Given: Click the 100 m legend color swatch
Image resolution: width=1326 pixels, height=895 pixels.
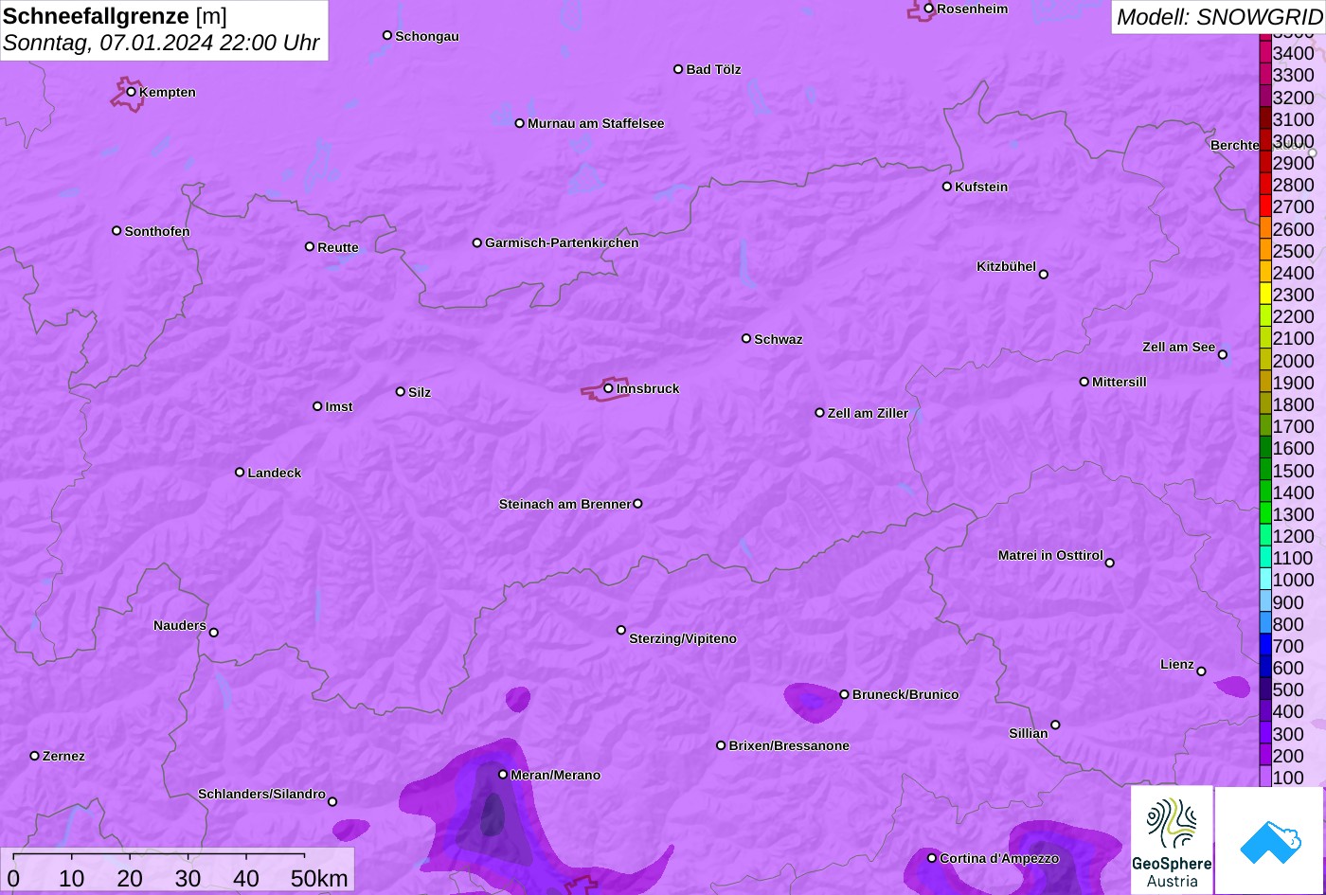Looking at the screenshot, I should tap(1264, 778).
